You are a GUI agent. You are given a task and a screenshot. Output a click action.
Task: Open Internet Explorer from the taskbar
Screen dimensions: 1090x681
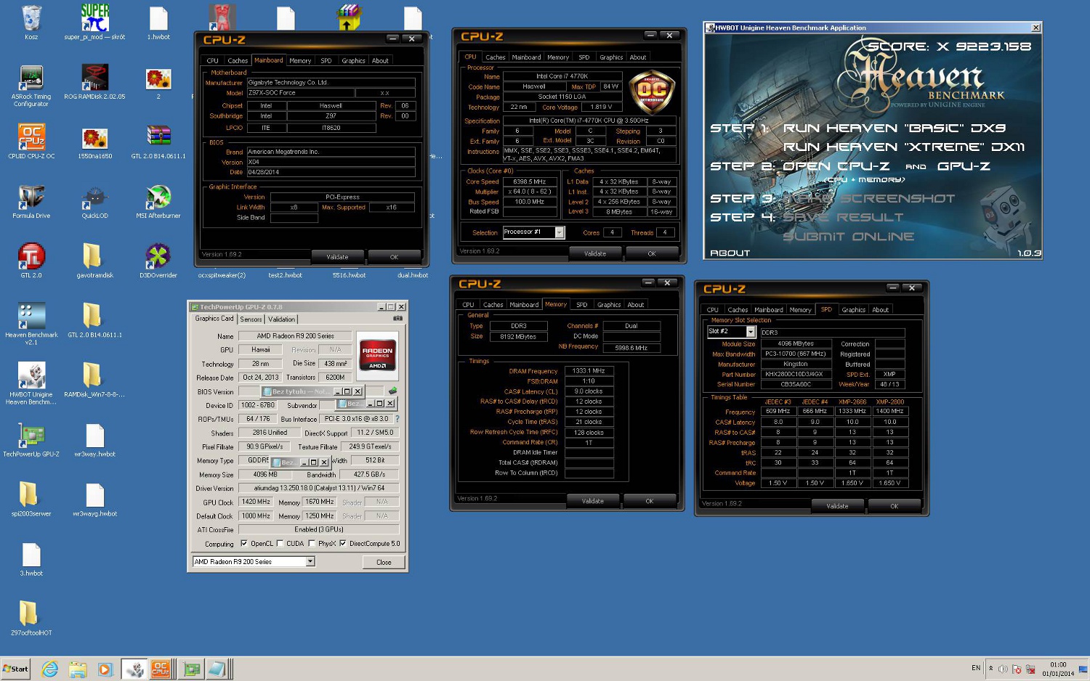[49, 669]
